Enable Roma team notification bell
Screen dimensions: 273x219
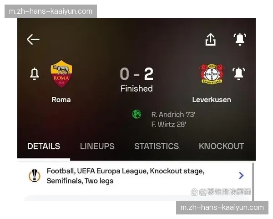tap(35, 74)
